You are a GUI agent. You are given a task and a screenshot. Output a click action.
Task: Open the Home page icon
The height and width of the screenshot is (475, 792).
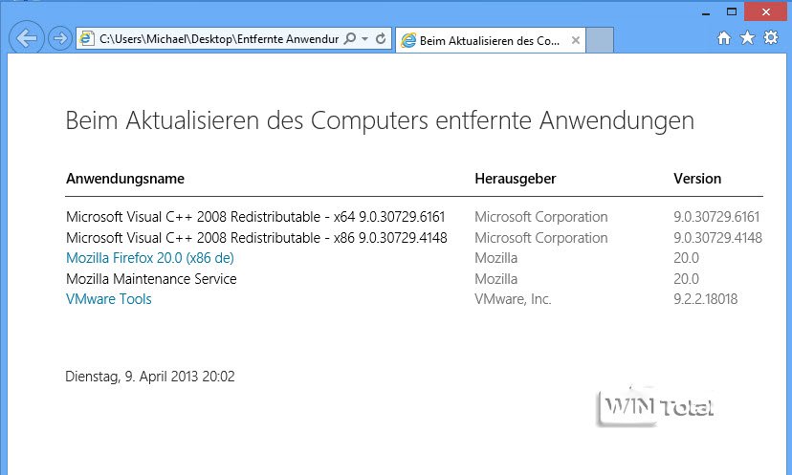coord(724,37)
